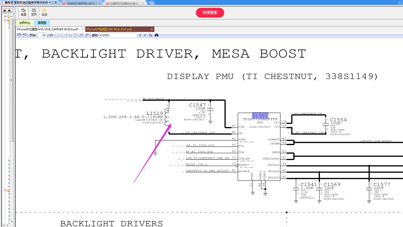
Task: Click the 双开 dual-view toolbar icon
Action: coord(34,12)
